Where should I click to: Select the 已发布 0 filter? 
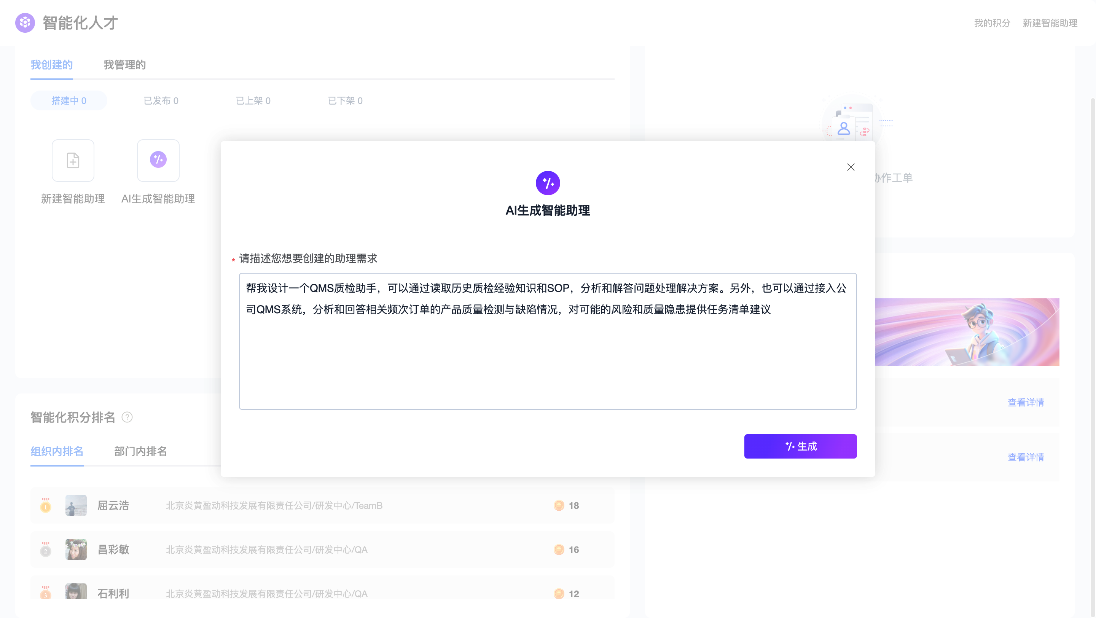161,100
